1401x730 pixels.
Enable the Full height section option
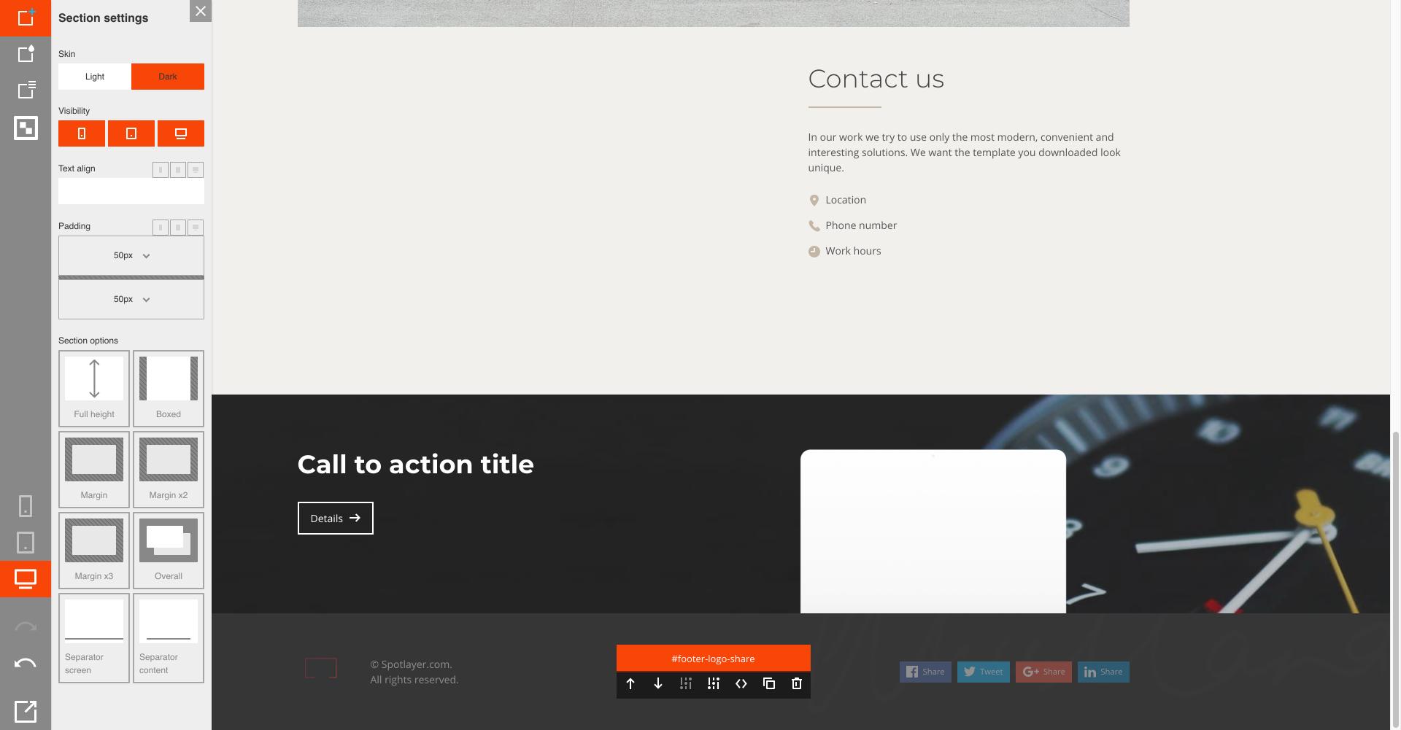(x=94, y=389)
